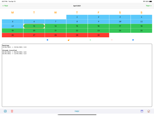Select blue day 4 in calendar
This screenshot has width=154, height=116.
point(141,17)
